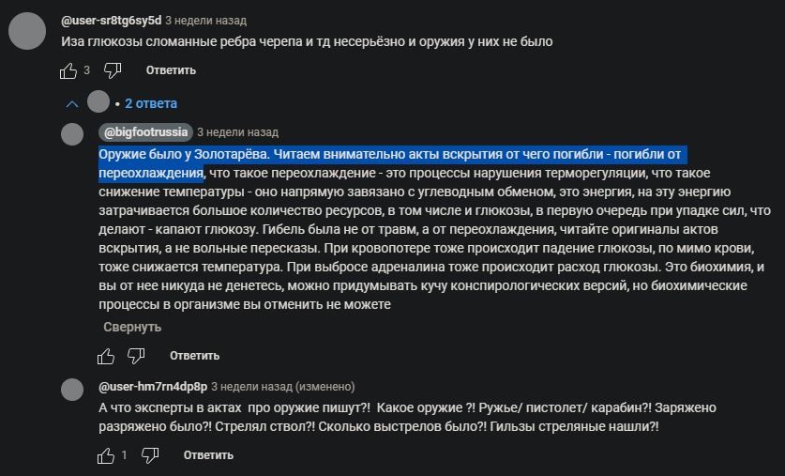Click the avatar of @user-hm7rn4dp8p

(72, 390)
